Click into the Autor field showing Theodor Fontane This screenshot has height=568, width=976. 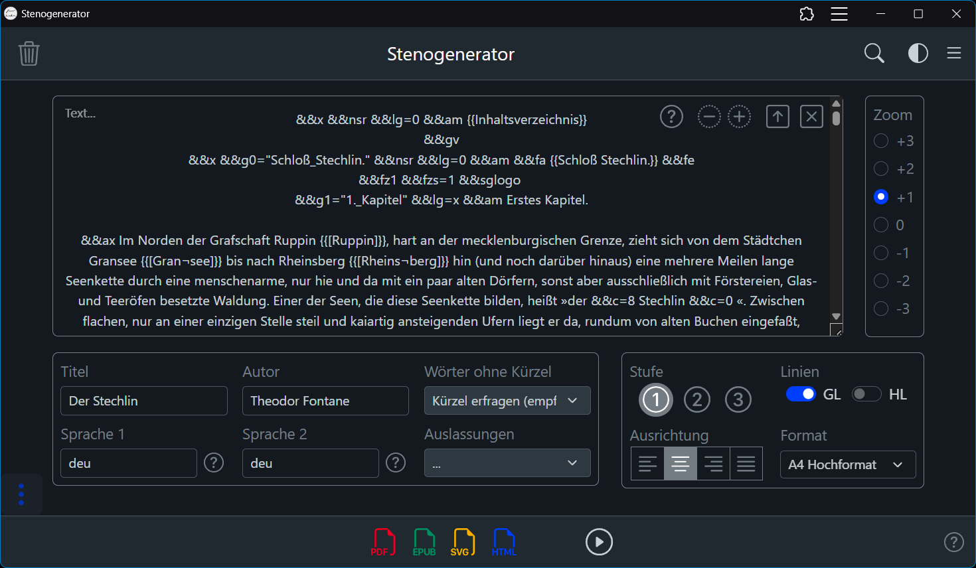325,400
